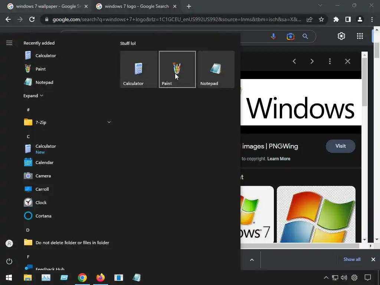Open the Notepad tile in Stuff lol

pyautogui.click(x=216, y=69)
